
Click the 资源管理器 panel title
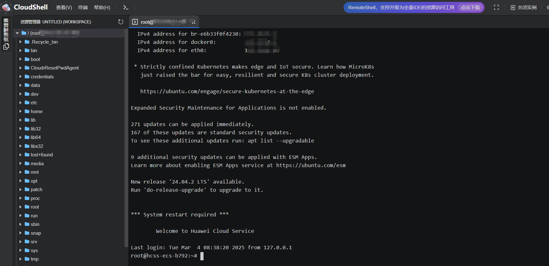click(x=56, y=22)
